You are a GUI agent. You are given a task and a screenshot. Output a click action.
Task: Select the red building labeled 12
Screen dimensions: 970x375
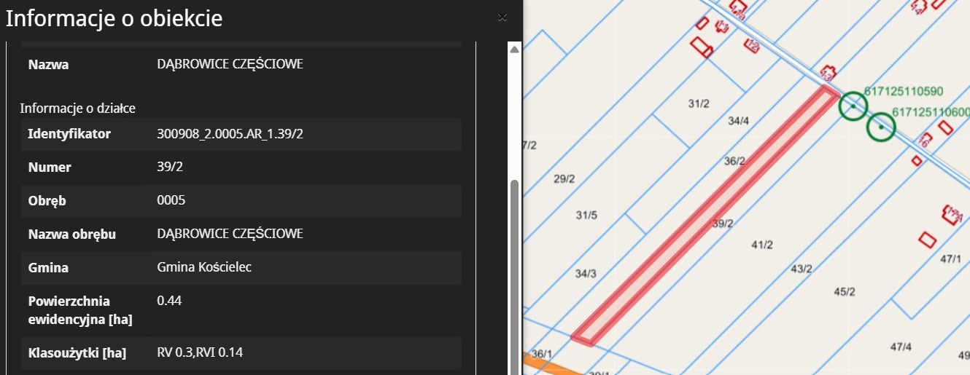coord(752,46)
